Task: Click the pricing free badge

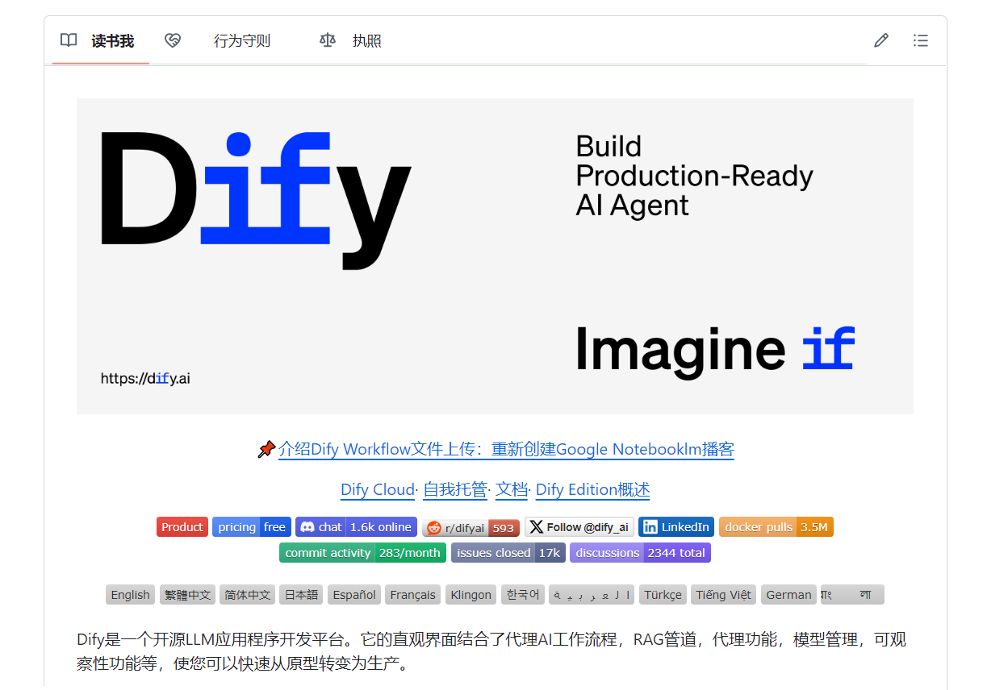Action: (252, 527)
